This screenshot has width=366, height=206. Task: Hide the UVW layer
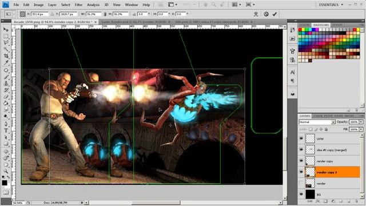point(301,138)
